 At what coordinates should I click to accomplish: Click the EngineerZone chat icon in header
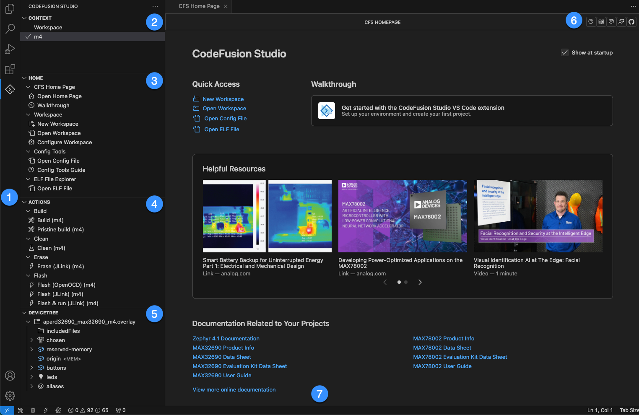[611, 22]
